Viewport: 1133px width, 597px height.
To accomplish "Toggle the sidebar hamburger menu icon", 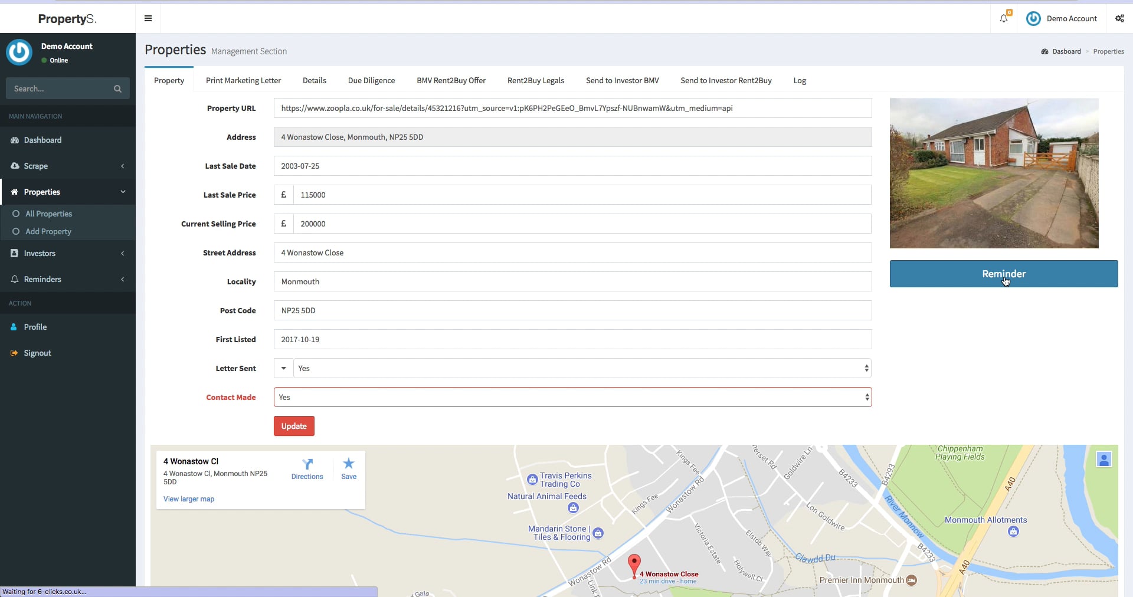I will (148, 18).
